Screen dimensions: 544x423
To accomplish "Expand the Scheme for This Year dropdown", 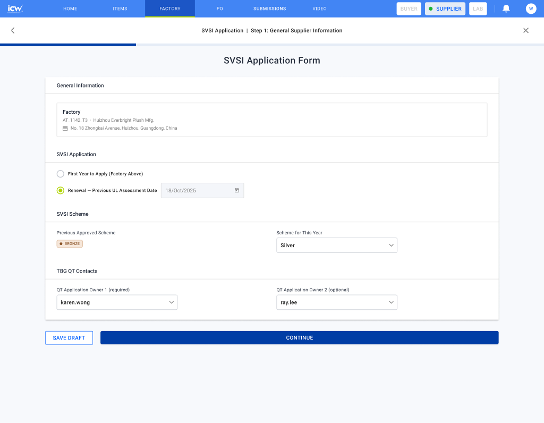I will 336,246.
